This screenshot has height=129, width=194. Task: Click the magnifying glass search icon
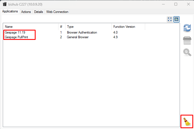click(187, 52)
